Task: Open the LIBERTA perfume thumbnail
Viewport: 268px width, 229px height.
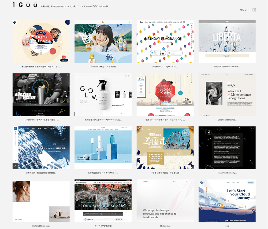Action: (227, 42)
